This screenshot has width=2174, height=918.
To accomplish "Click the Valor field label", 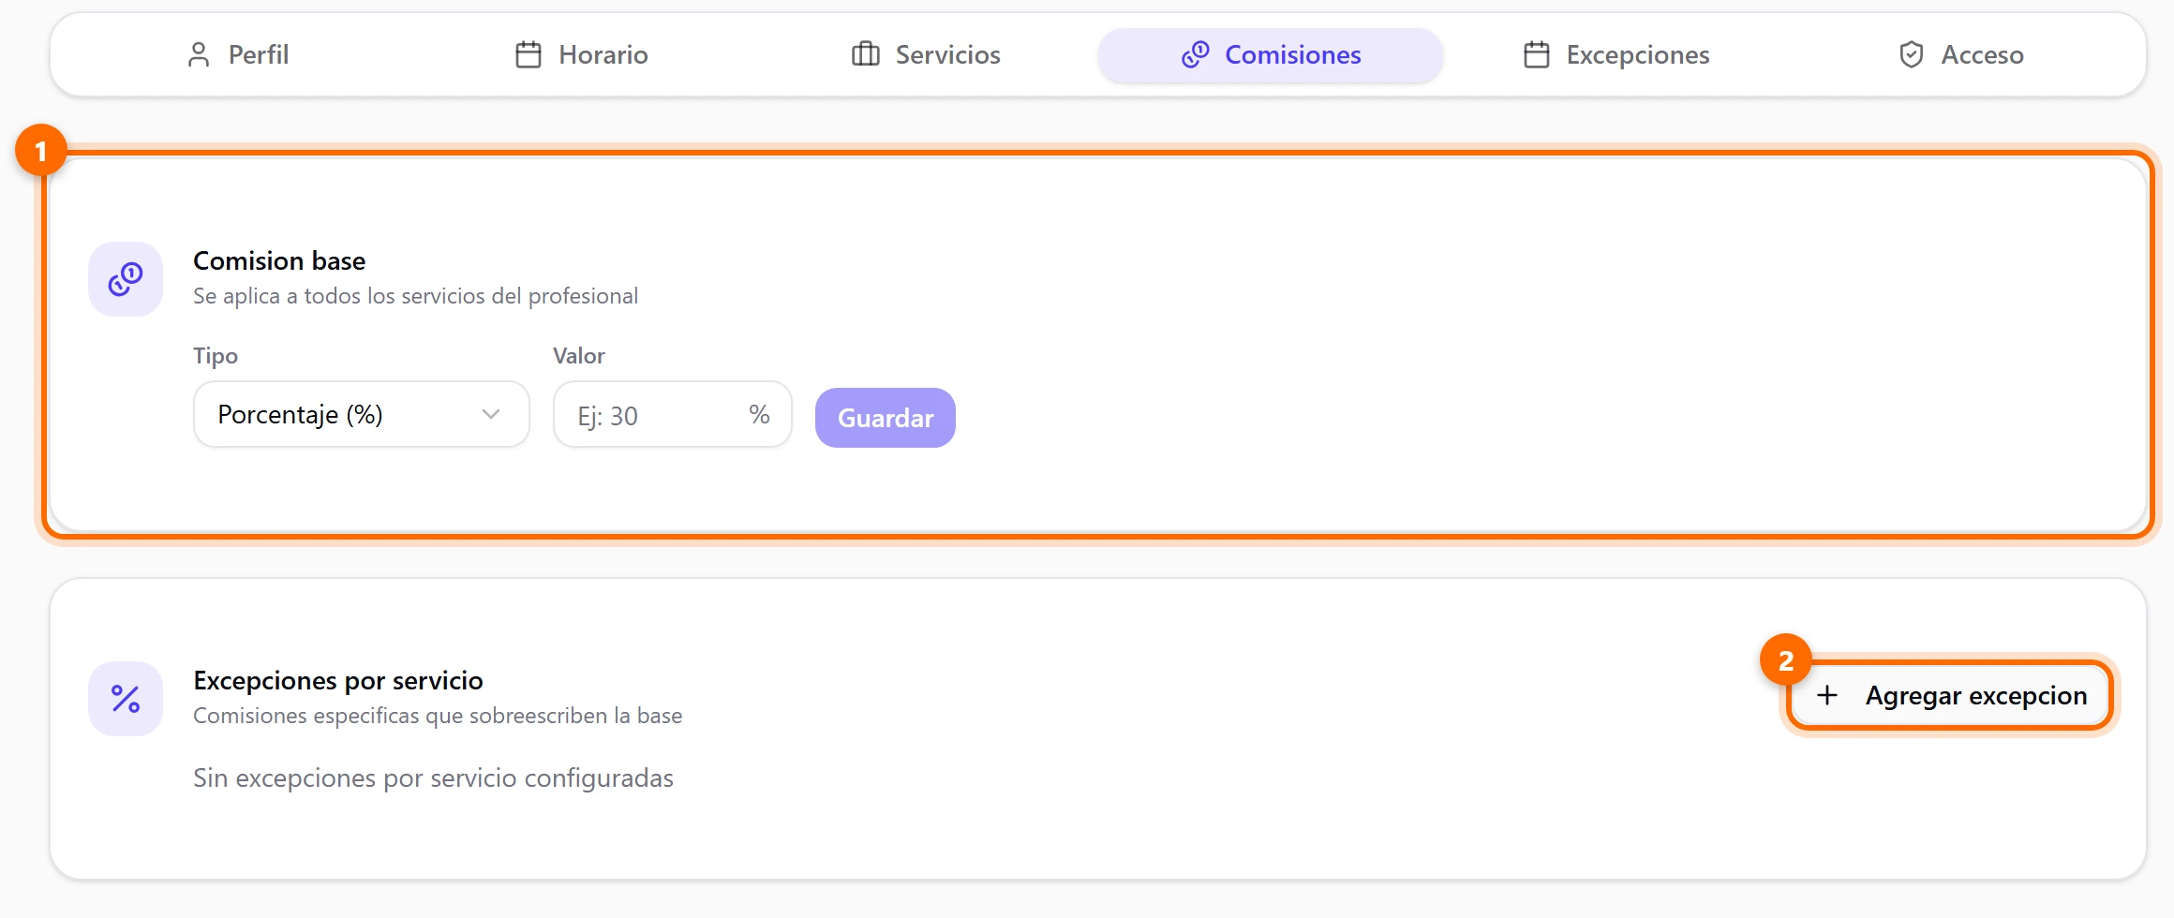I will pos(579,356).
